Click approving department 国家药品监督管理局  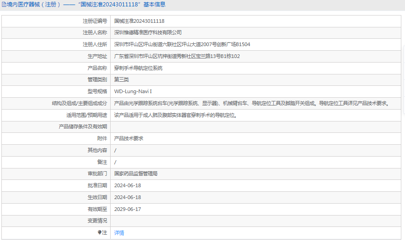[136, 174]
